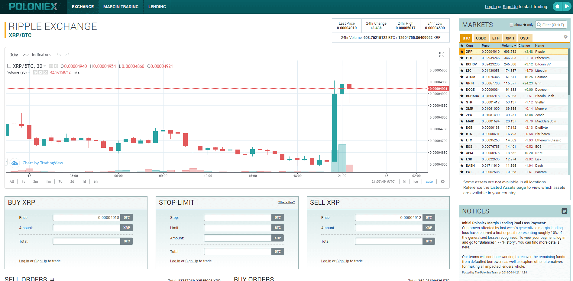The width and height of the screenshot is (573, 281).
Task: Swap sell orders display icon
Action: pos(52,279)
